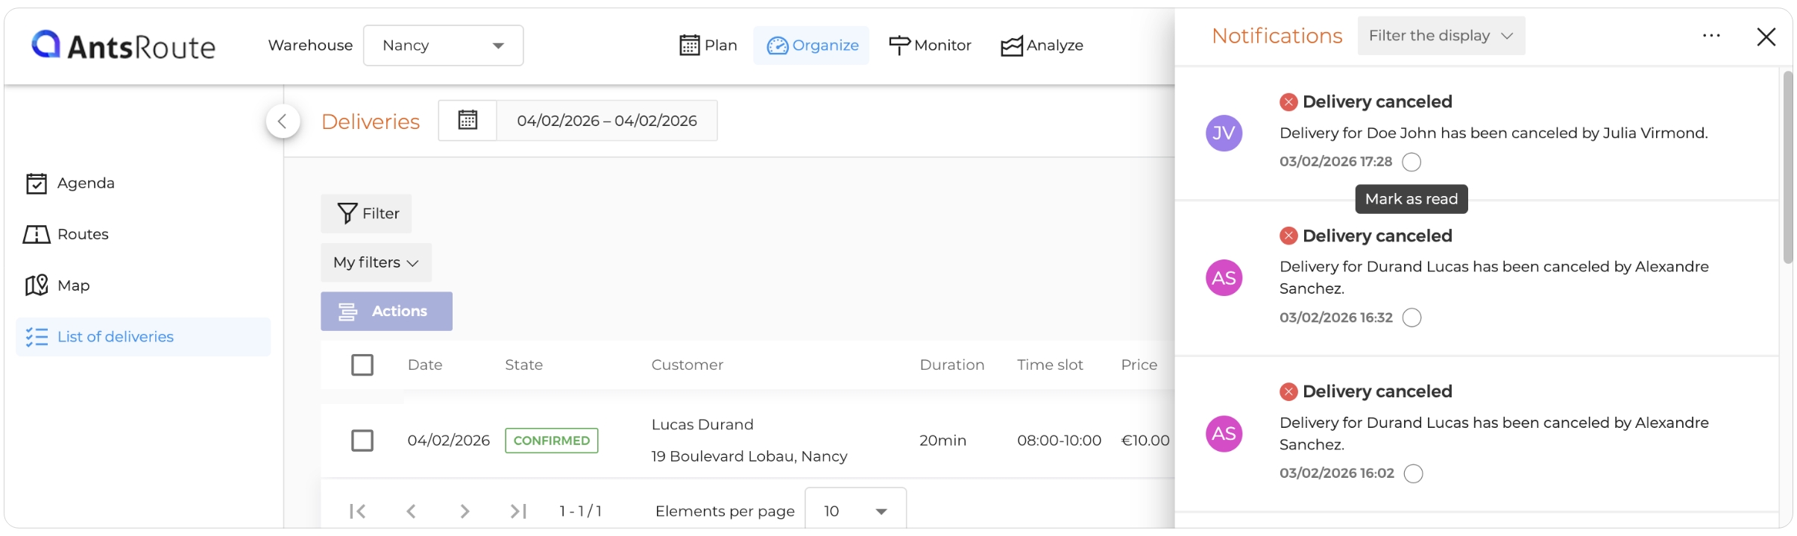The width and height of the screenshot is (1797, 536).
Task: Click the notifications panel scrollbar
Action: click(1787, 167)
